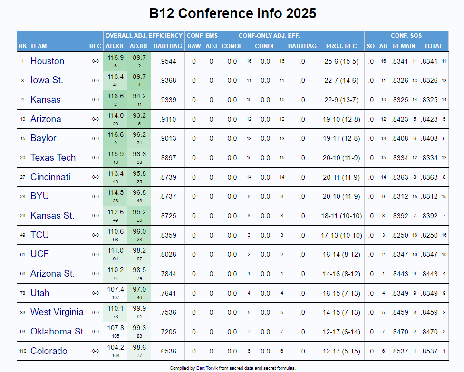Sort by the CONDE column header
This screenshot has height=372, width=464.
coord(265,46)
